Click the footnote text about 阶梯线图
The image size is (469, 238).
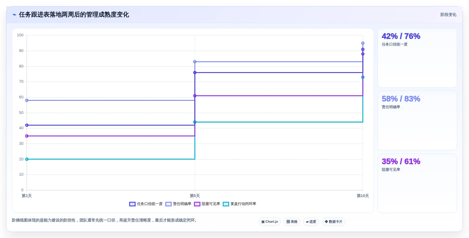(x=105, y=220)
